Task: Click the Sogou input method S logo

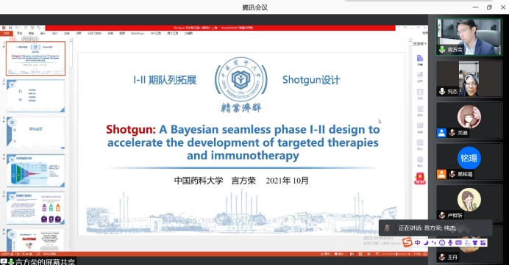Action: coord(407,242)
